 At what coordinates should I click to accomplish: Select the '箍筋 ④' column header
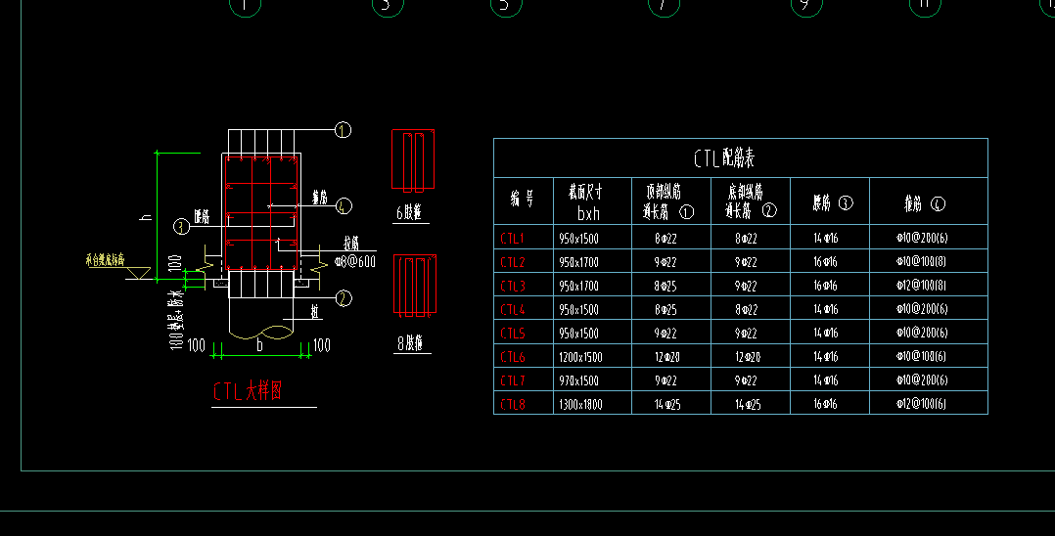(925, 203)
